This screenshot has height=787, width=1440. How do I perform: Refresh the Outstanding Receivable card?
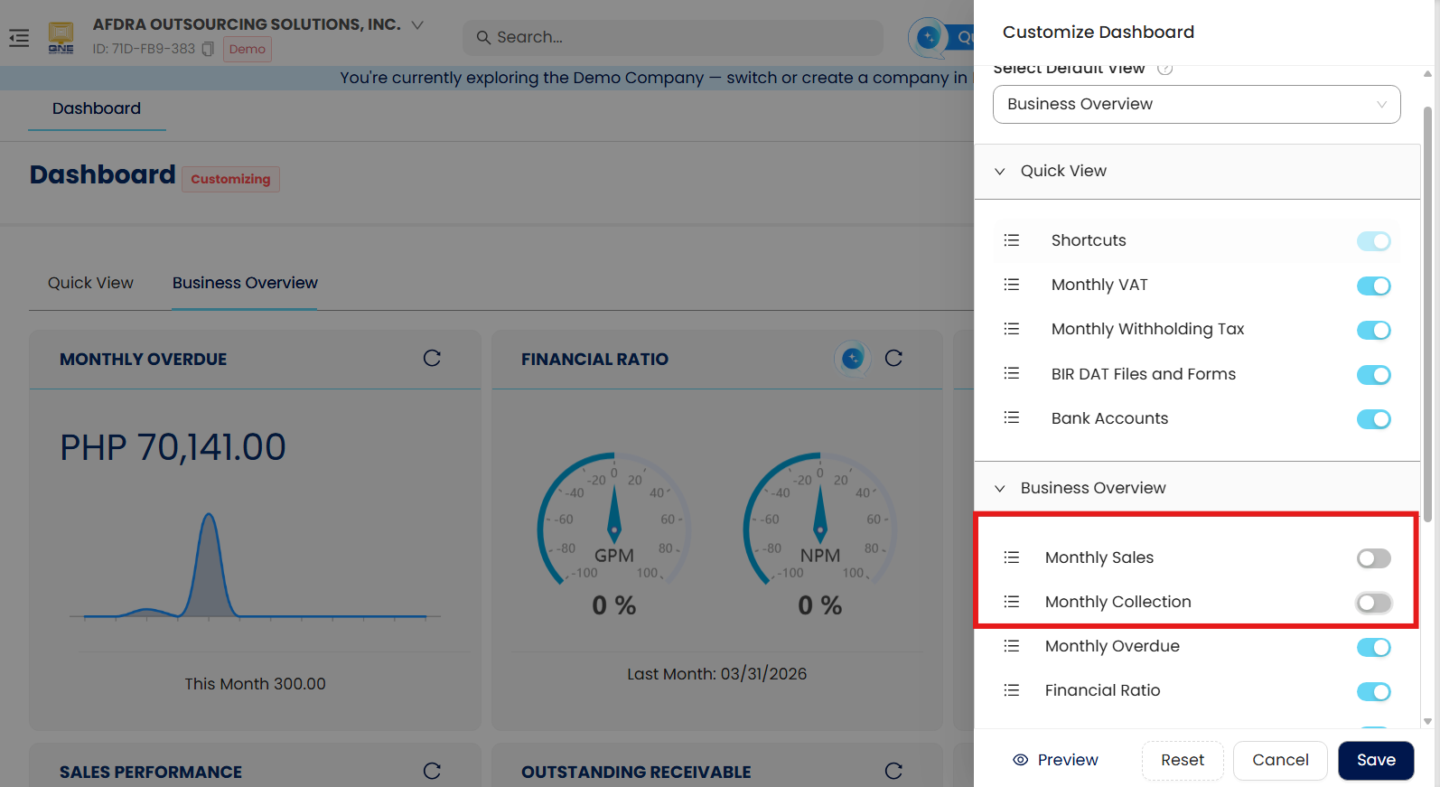[893, 771]
